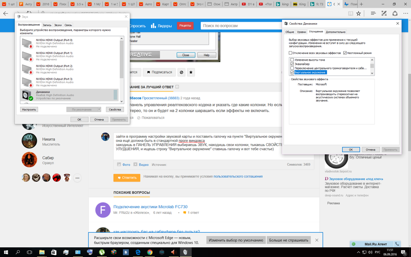Screen dimensions: 411x257
Task: Switch to Запись tab in Звук
Action: (x=47, y=25)
